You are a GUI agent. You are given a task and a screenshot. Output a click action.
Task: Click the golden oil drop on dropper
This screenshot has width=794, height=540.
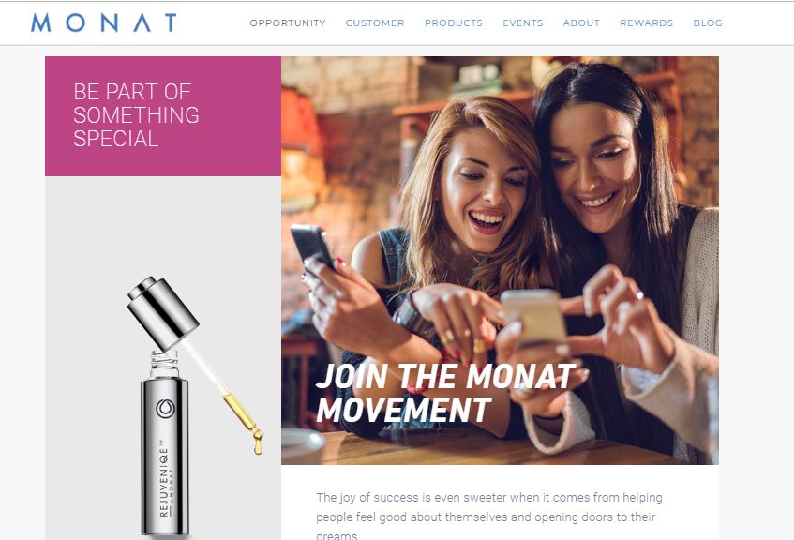pos(258,444)
